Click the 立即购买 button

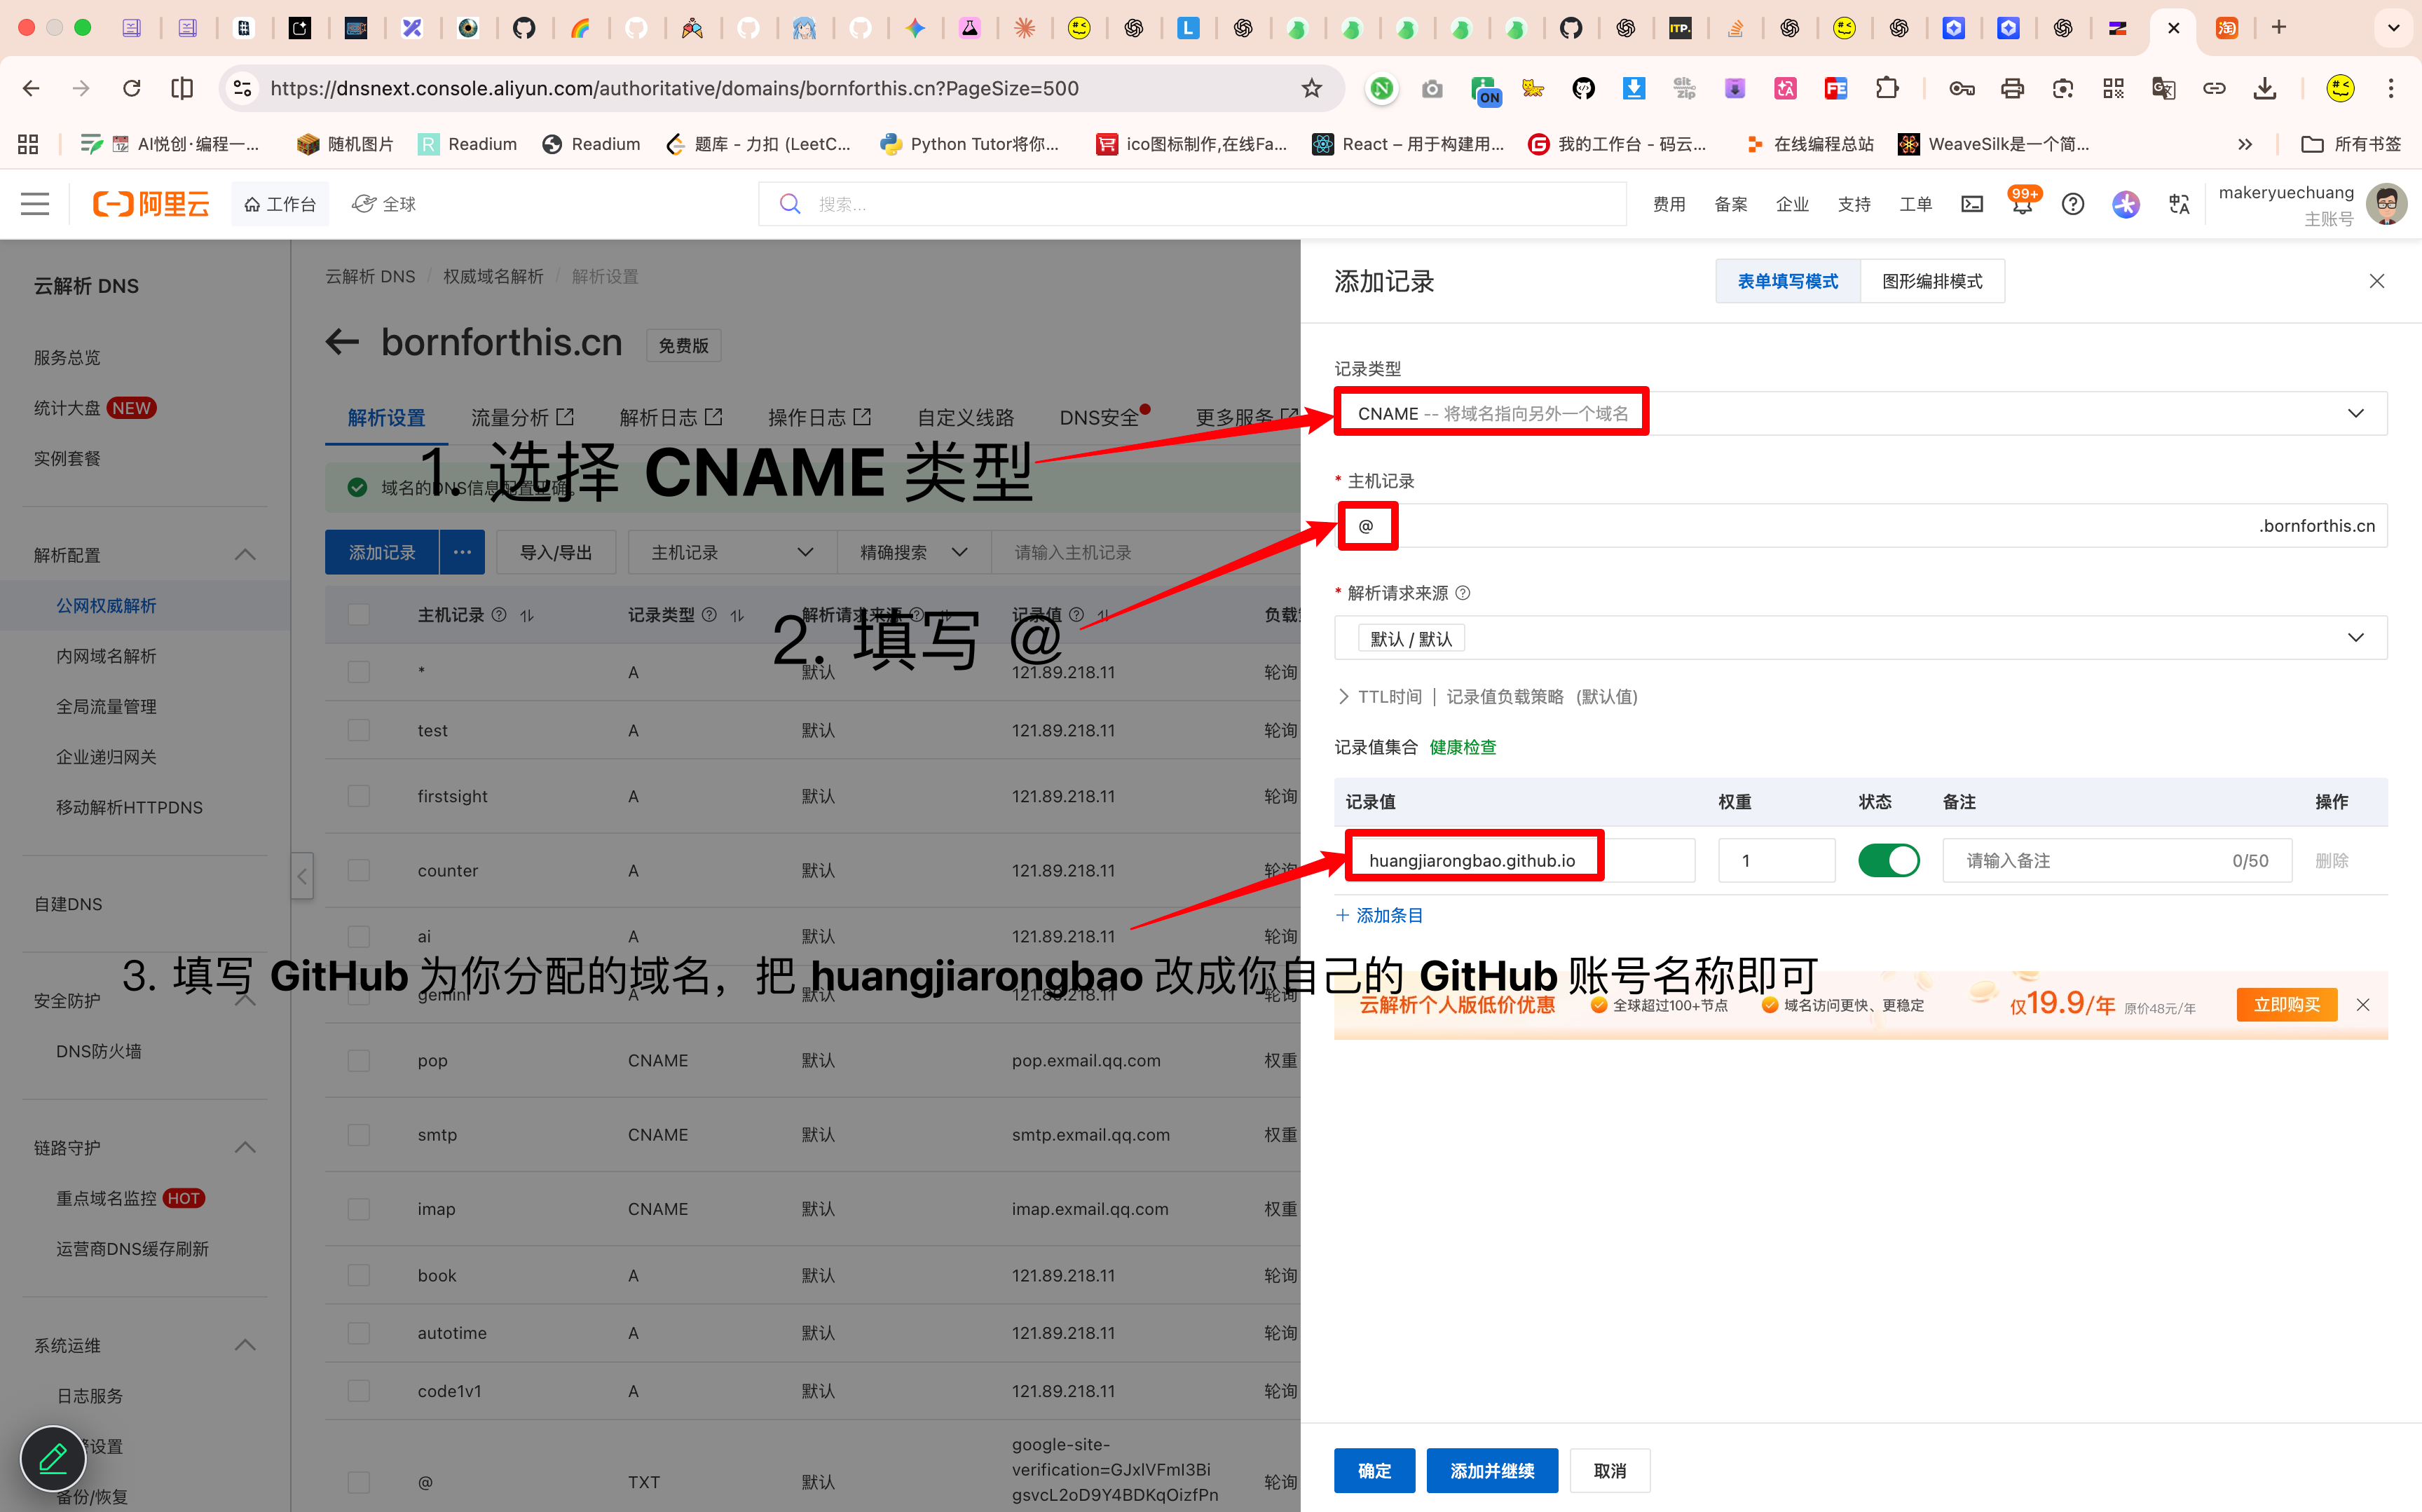coord(2286,1004)
